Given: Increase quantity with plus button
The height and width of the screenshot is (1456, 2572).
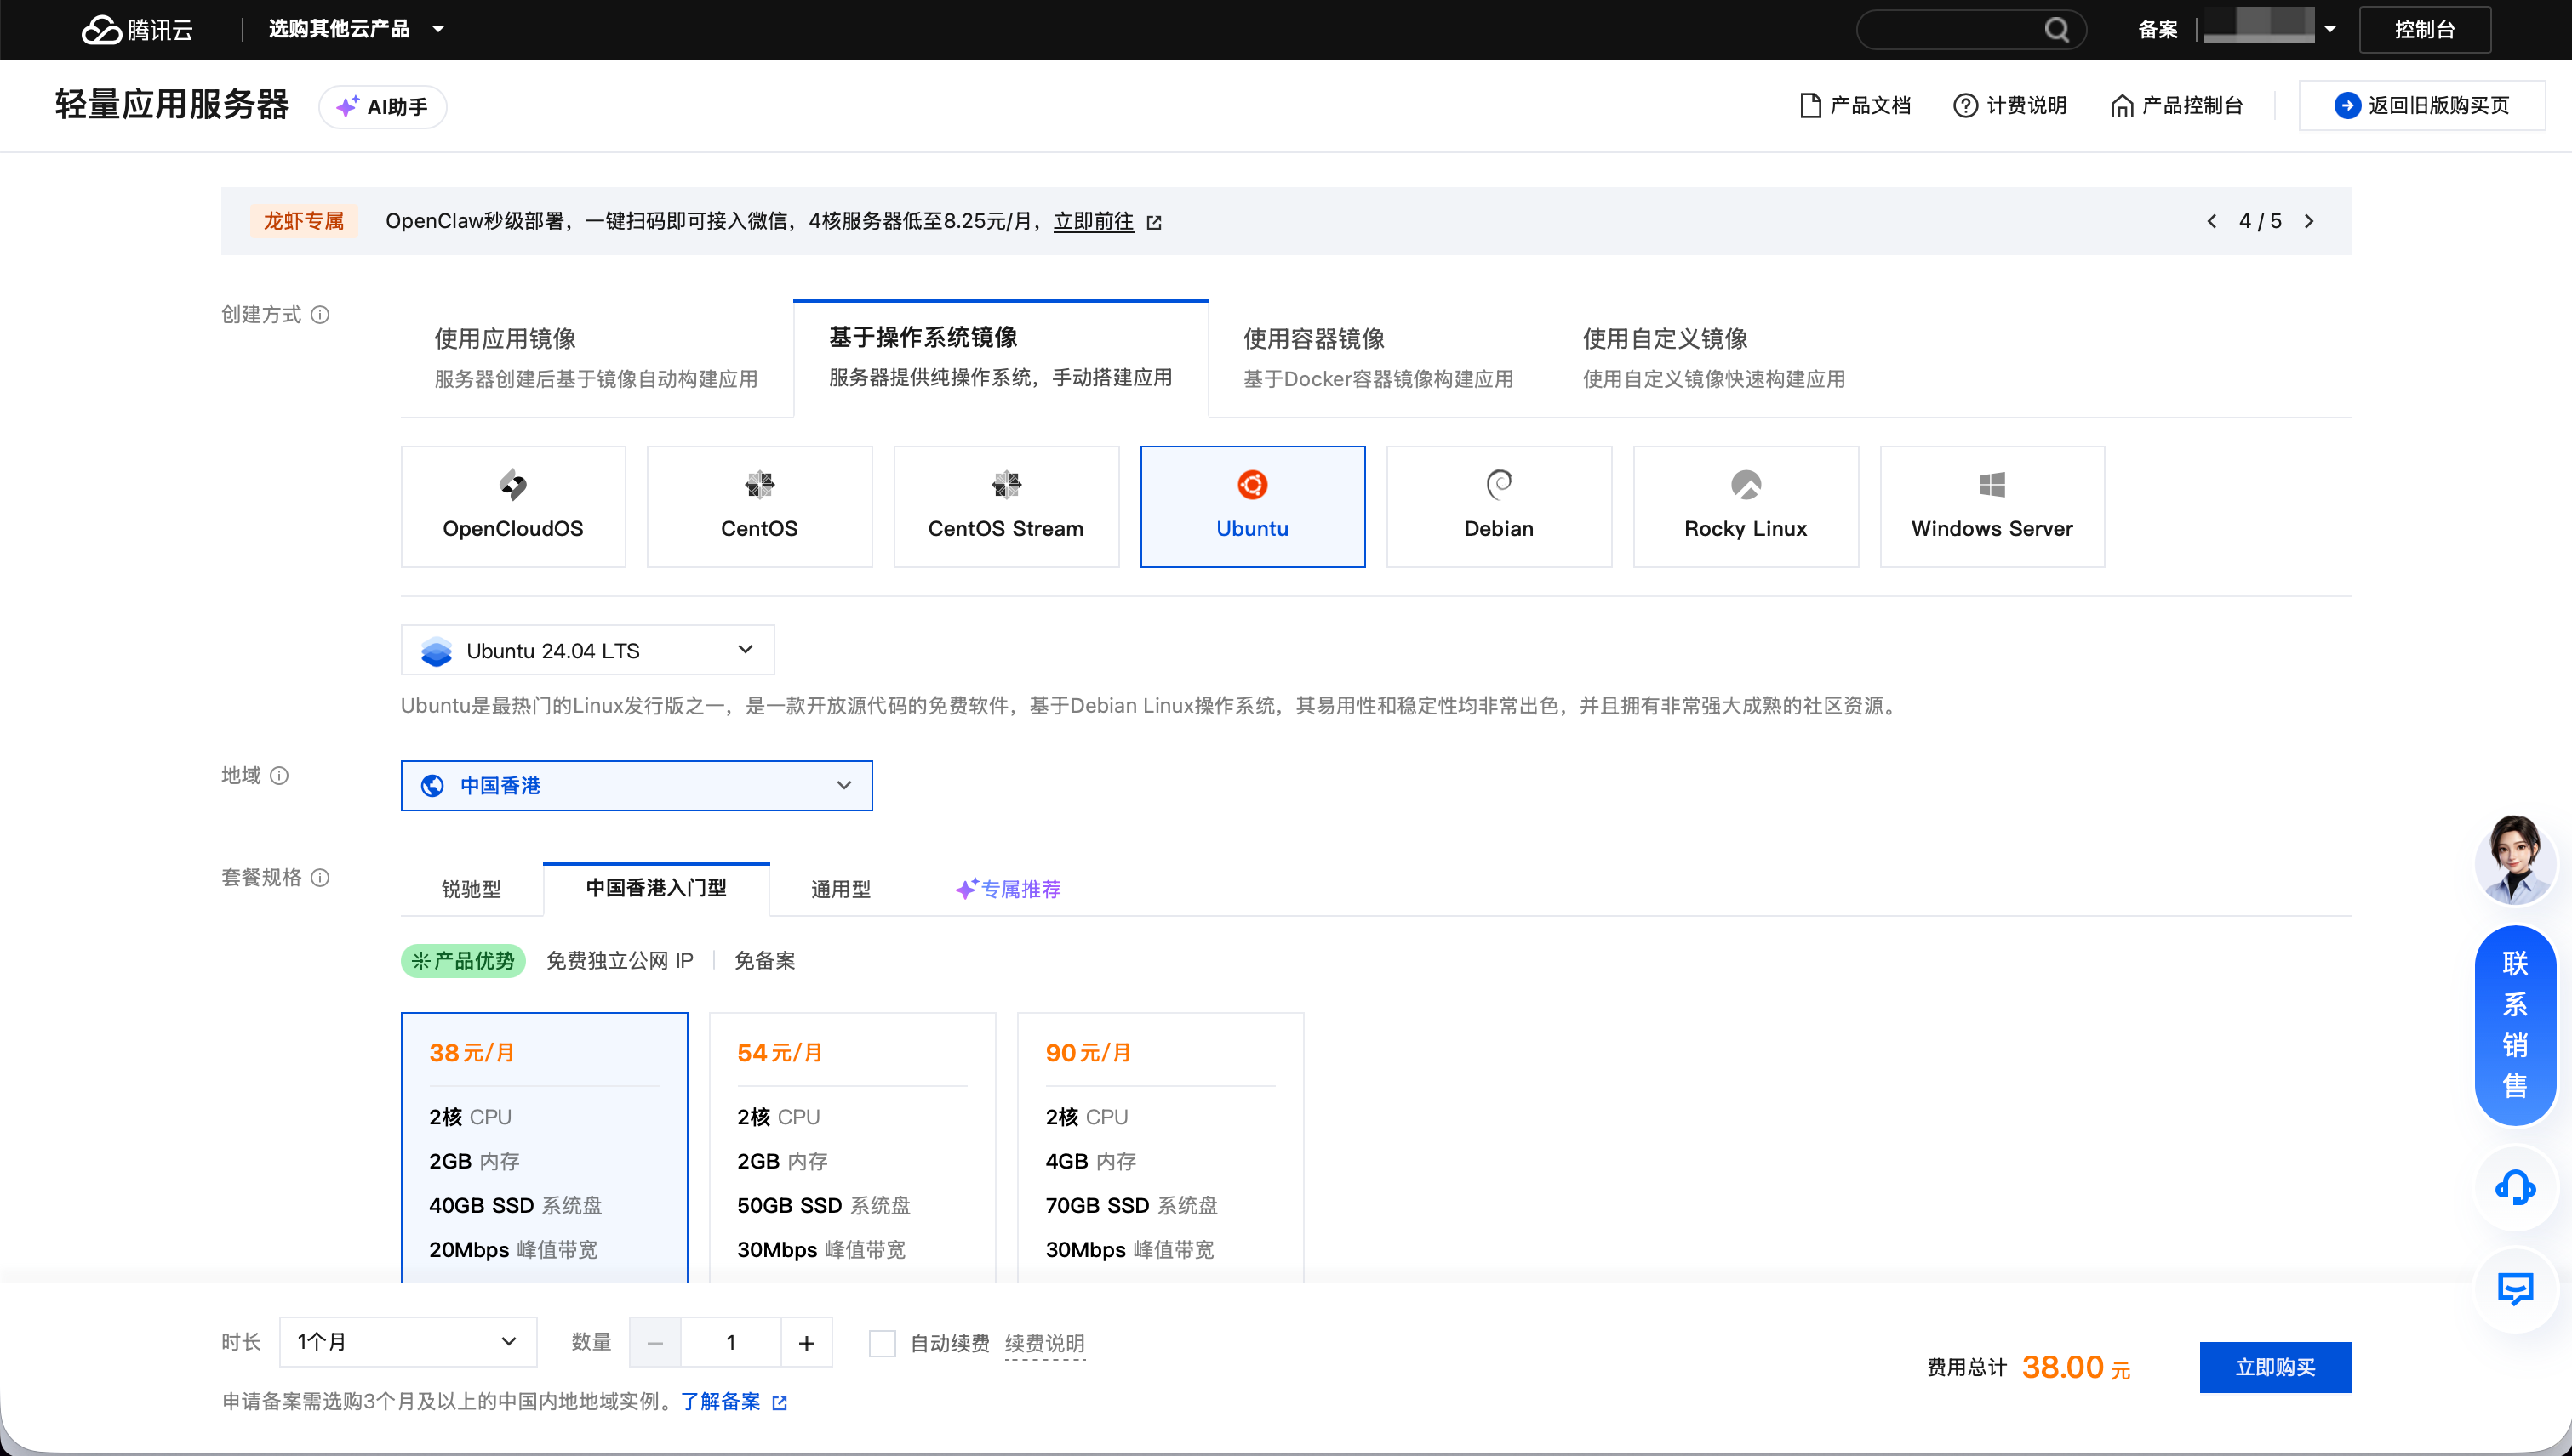Looking at the screenshot, I should [807, 1342].
